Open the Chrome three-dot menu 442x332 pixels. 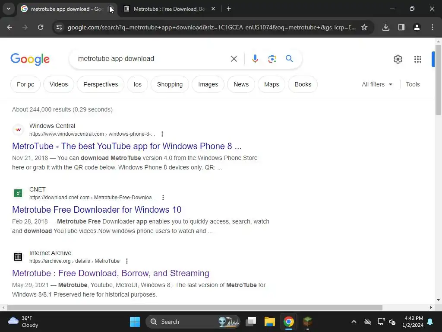point(433,27)
